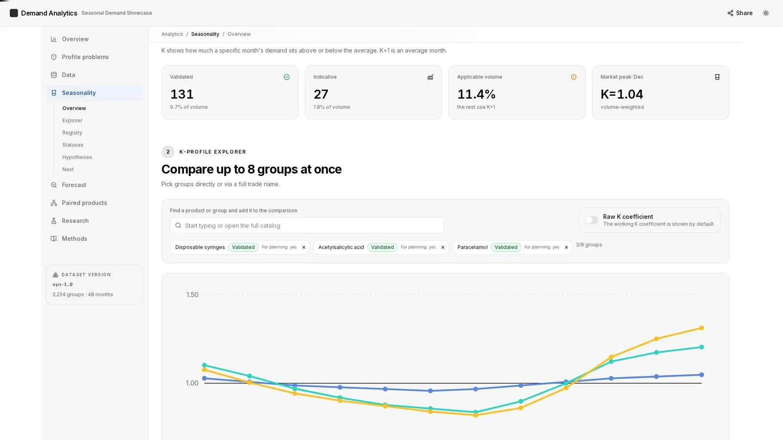Click the teal line's last data point
Viewport: 783px width, 440px height.
(701, 347)
